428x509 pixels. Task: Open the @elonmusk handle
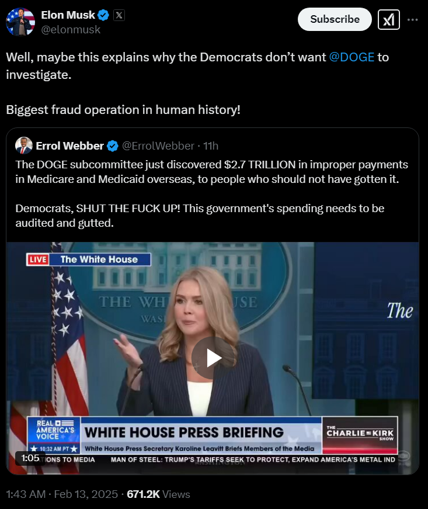click(71, 30)
